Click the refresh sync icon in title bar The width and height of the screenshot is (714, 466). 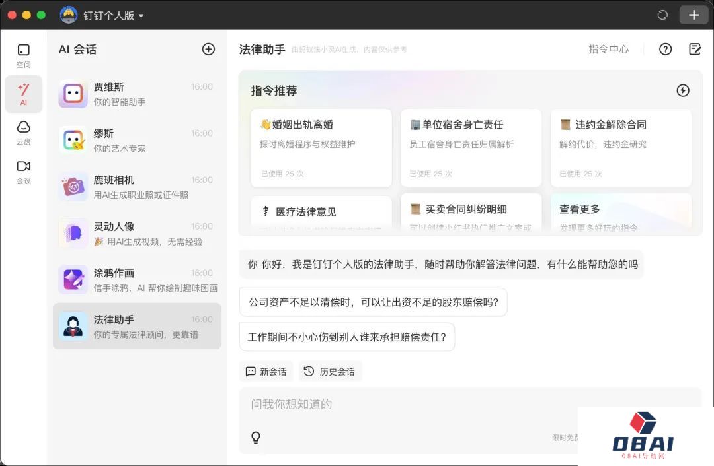(662, 15)
